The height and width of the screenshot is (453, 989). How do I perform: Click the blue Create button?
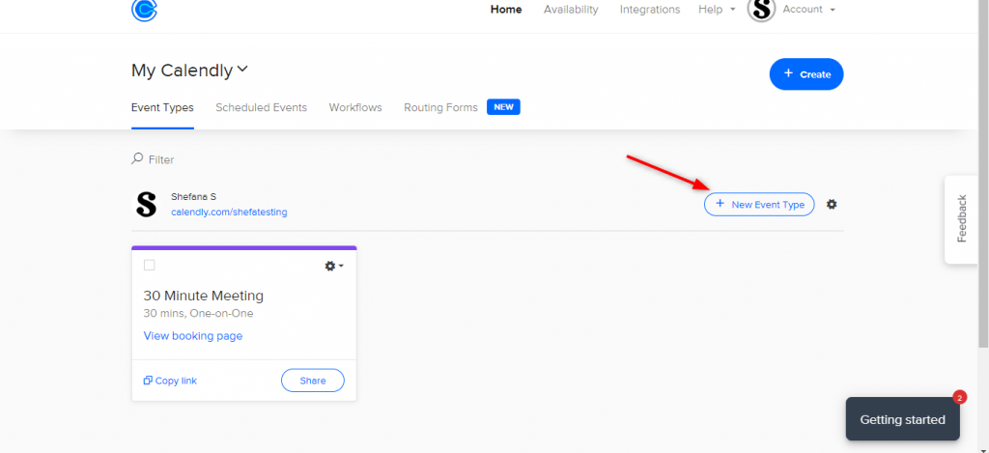click(x=806, y=74)
